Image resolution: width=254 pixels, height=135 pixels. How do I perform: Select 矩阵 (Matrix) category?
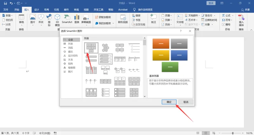[71, 63]
